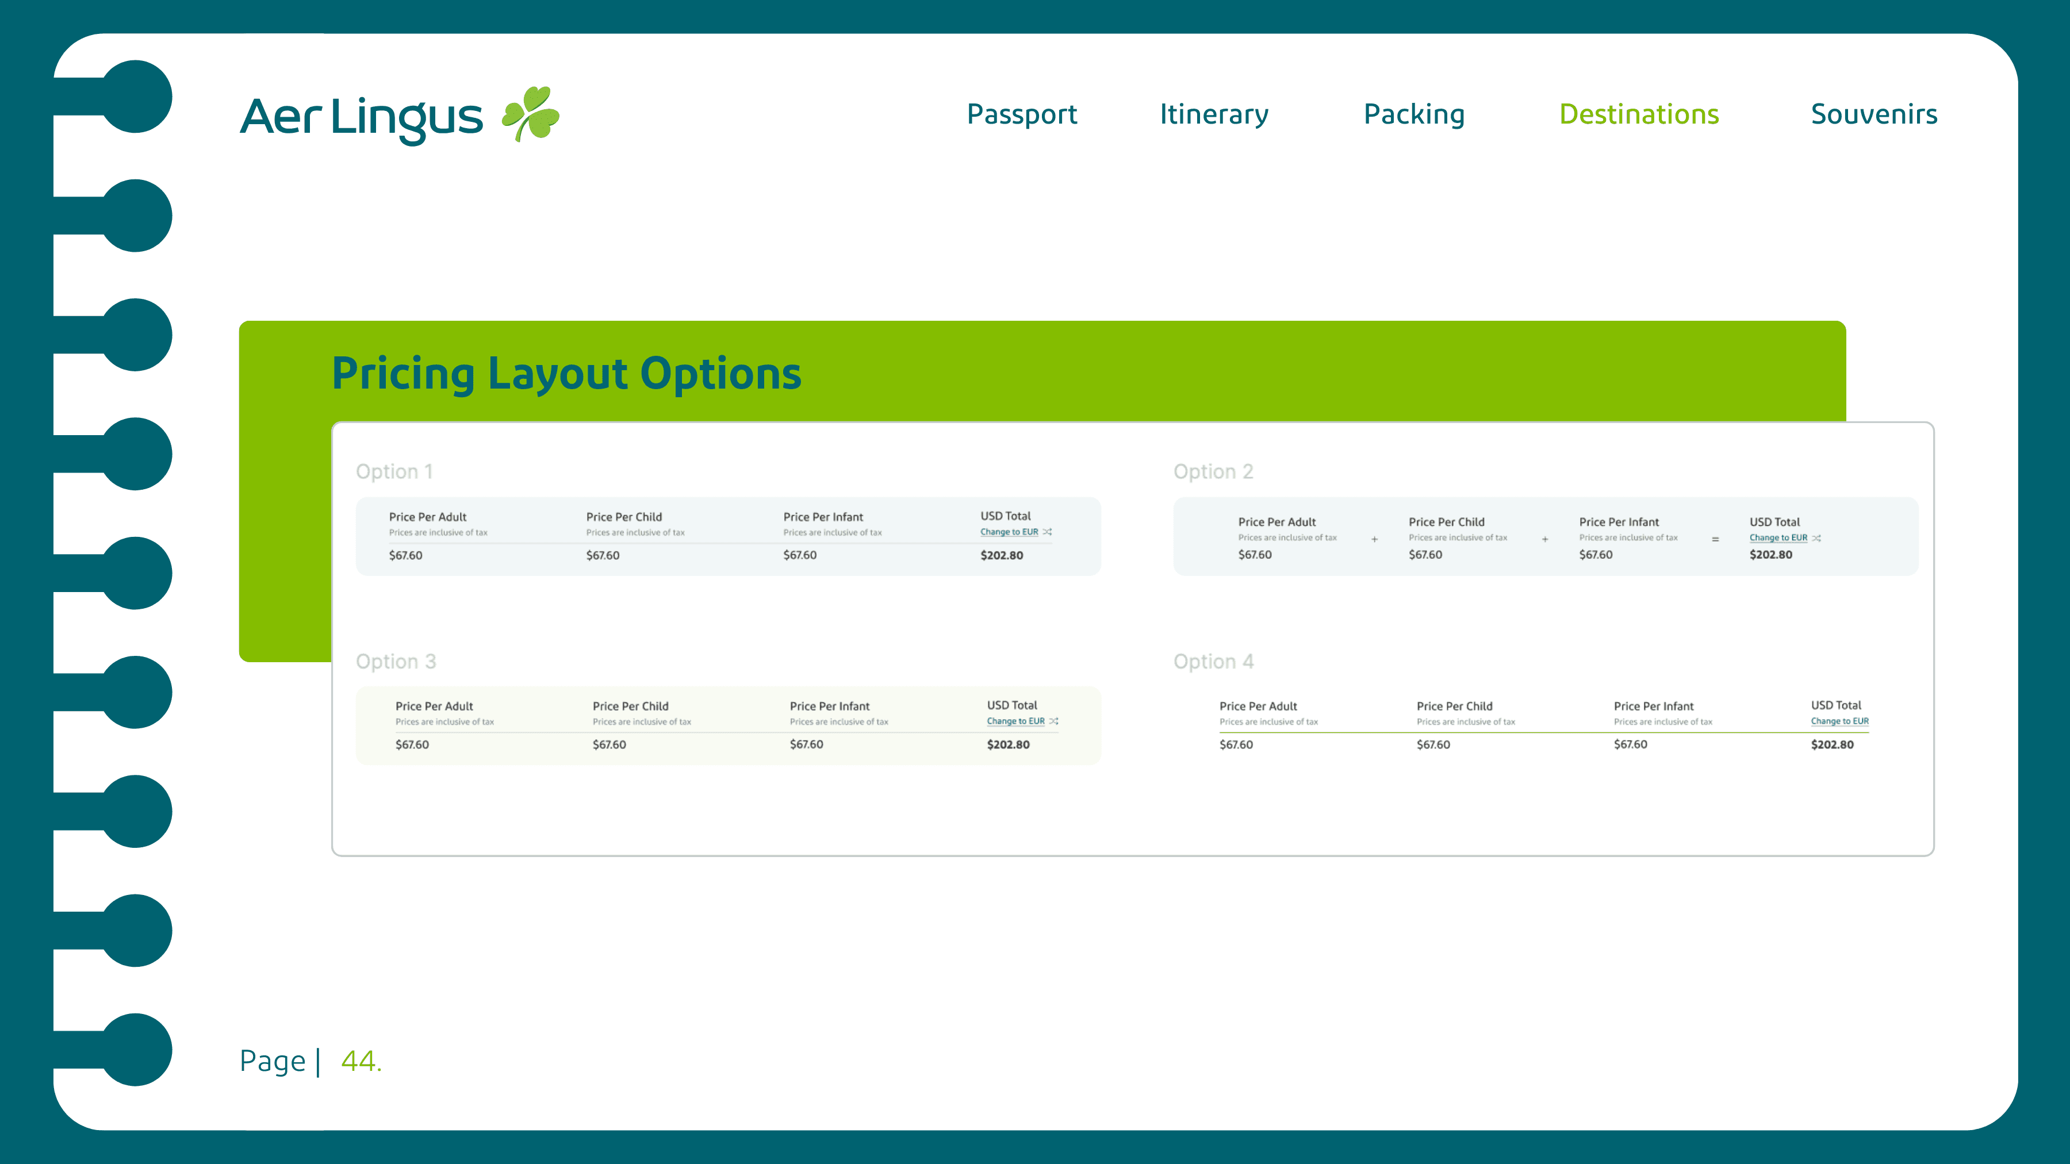The width and height of the screenshot is (2070, 1164).
Task: Switch to the Itinerary tab
Action: (1213, 114)
